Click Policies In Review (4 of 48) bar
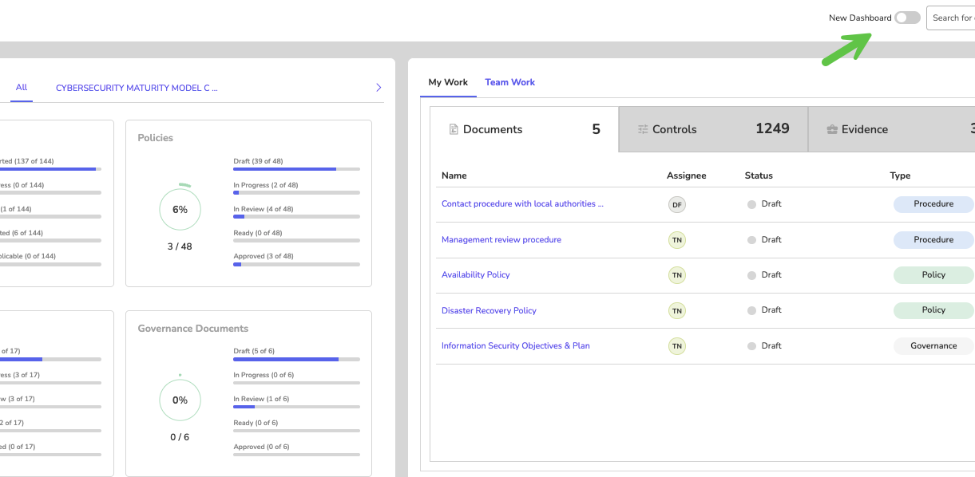975x477 pixels. (x=296, y=217)
